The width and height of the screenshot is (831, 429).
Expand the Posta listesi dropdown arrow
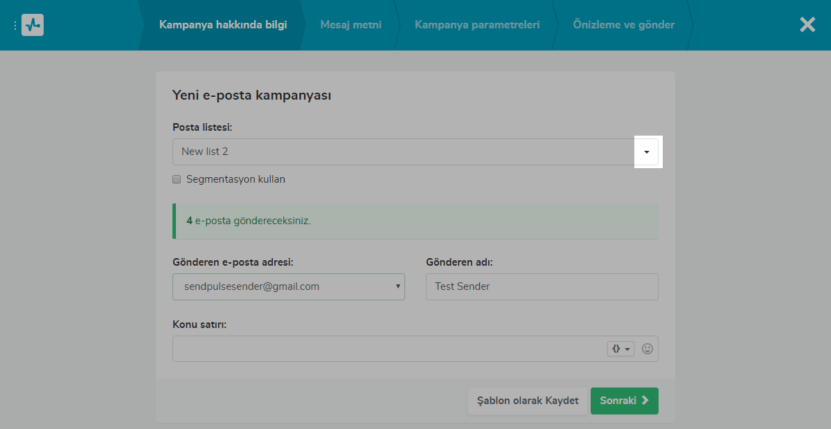point(646,152)
